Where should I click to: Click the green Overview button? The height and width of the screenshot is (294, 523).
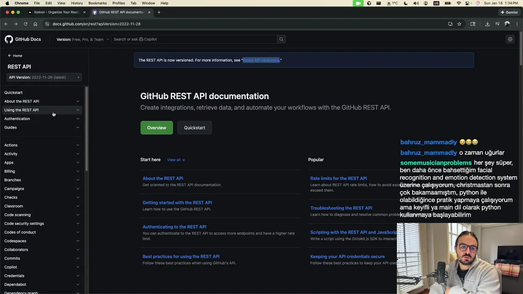[156, 128]
